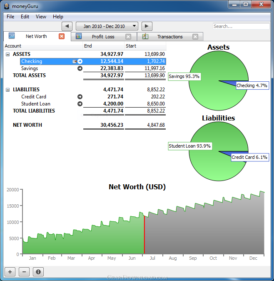Screen dimensions: 274x281
Task: Open the Jan 2010 - Dec 2010 date range dropdown
Action: point(107,26)
